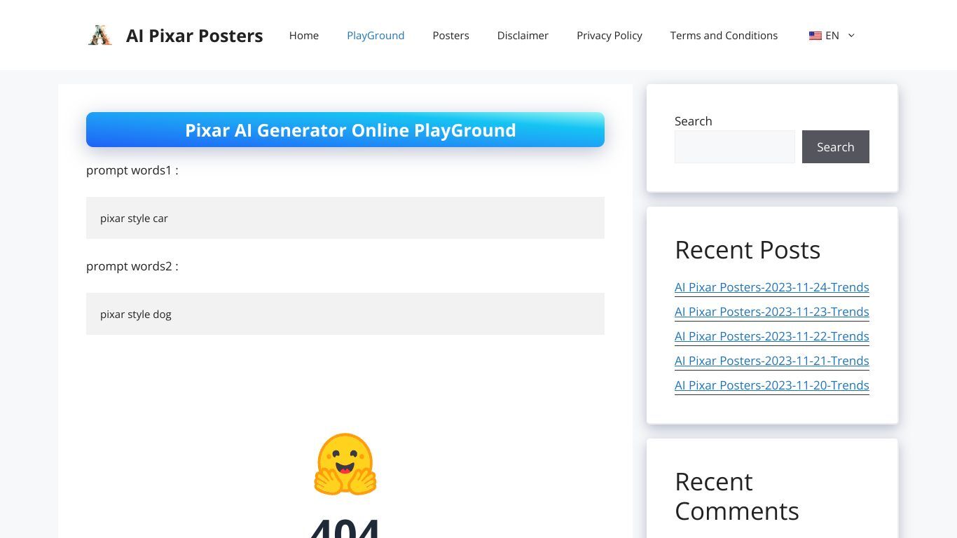Click the 'pixar style dog' prompt field
This screenshot has height=538, width=957.
click(x=345, y=314)
